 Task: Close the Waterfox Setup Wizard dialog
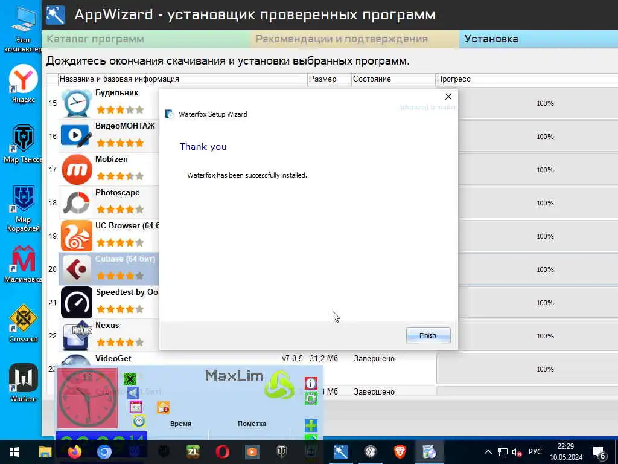[448, 97]
